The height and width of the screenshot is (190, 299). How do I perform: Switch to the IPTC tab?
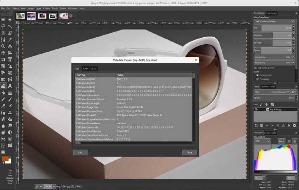click(94, 69)
